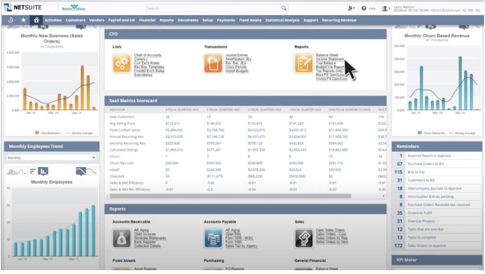The height and width of the screenshot is (274, 485).
Task: Open the Statistical Analysis menu
Action: tap(282, 20)
